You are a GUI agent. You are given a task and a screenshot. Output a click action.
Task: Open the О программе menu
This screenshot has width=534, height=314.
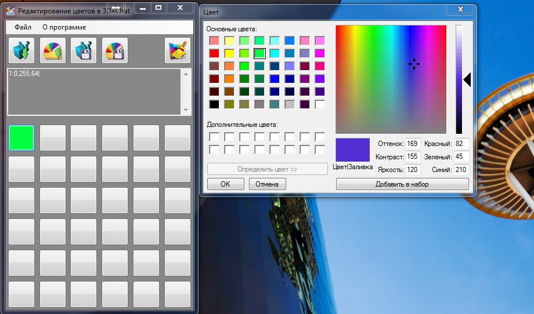[x=64, y=27]
